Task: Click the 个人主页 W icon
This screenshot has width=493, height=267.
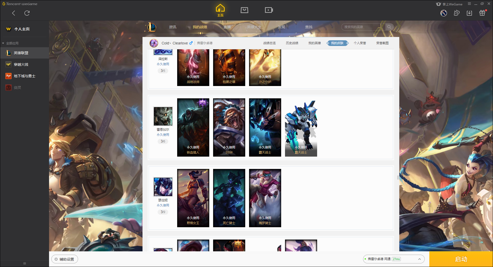Action: click(8, 29)
